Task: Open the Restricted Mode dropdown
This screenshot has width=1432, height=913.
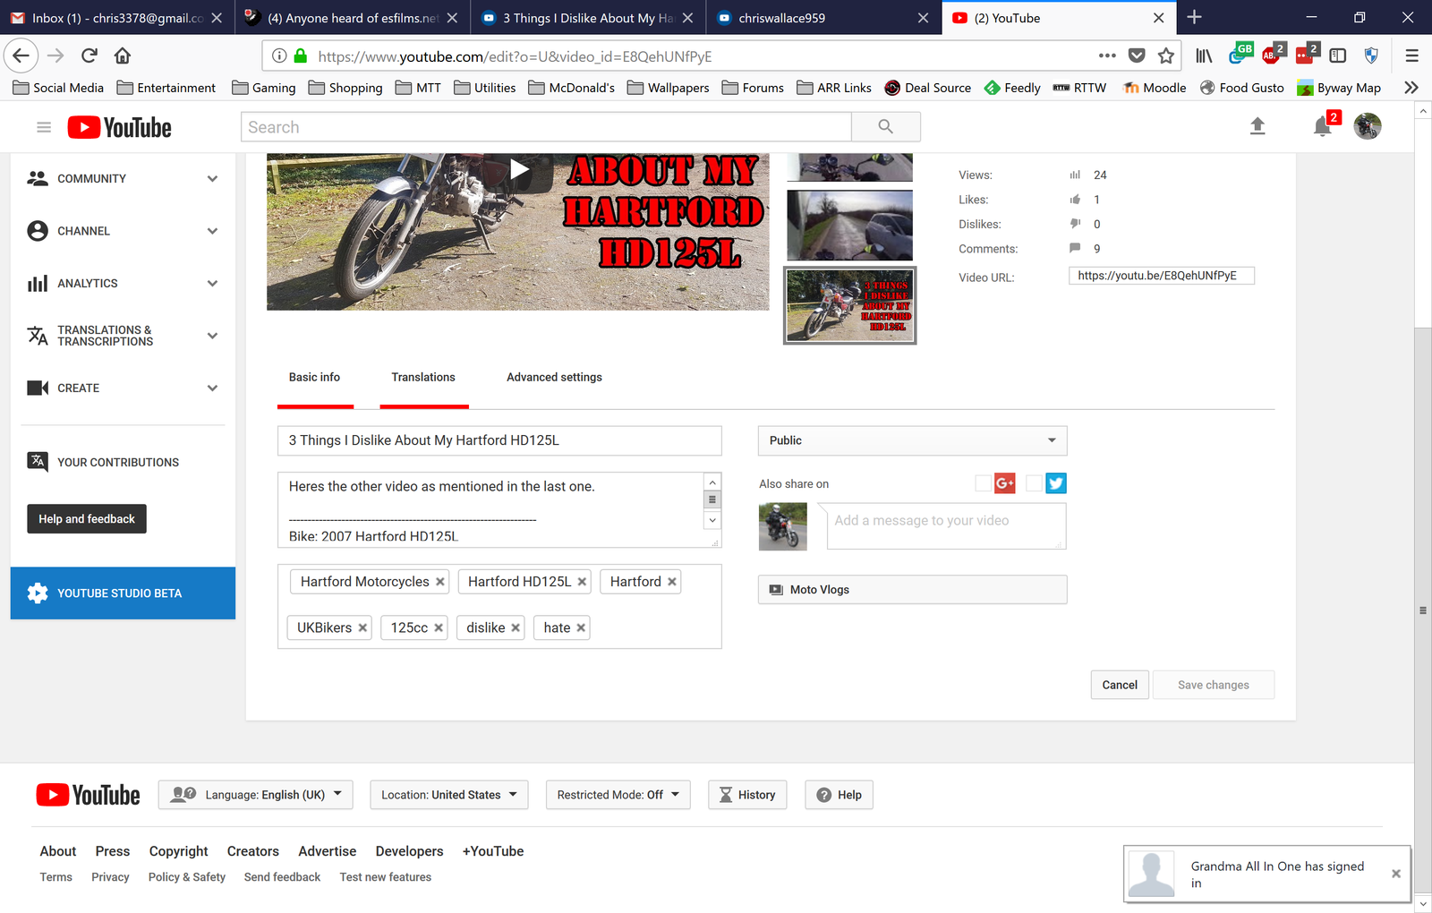Action: [618, 795]
